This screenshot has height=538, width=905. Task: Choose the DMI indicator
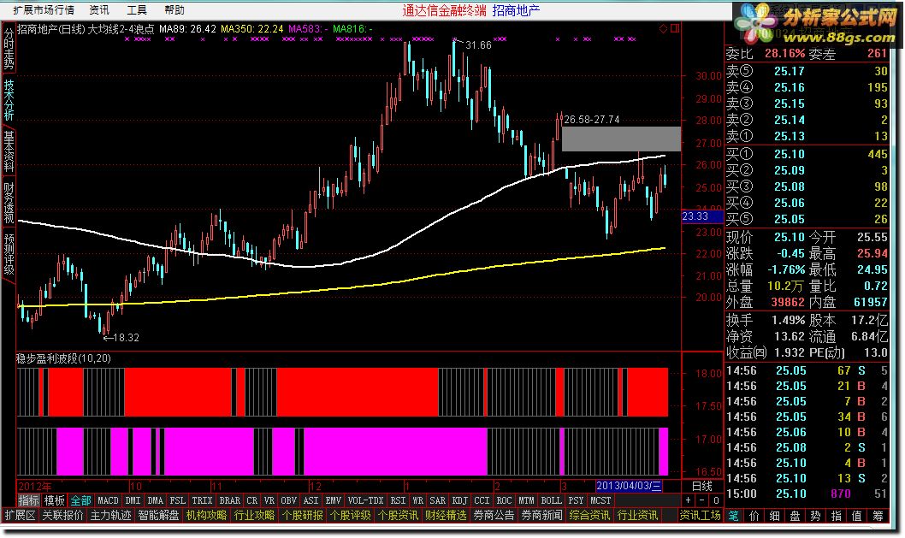point(133,500)
